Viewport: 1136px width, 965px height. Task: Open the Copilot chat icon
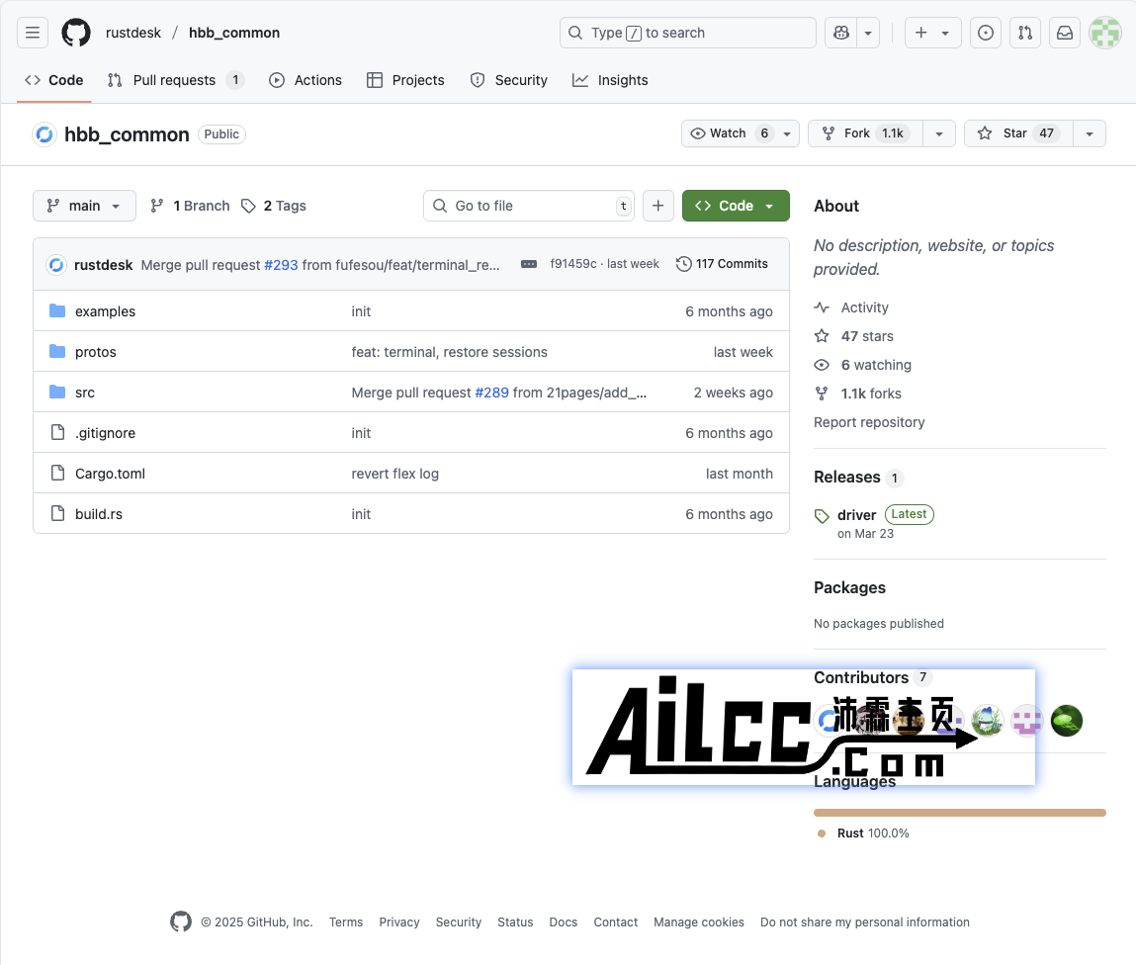[841, 33]
